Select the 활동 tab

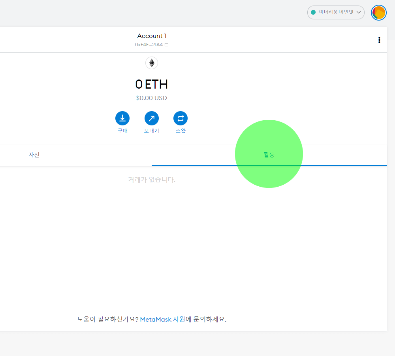click(269, 155)
